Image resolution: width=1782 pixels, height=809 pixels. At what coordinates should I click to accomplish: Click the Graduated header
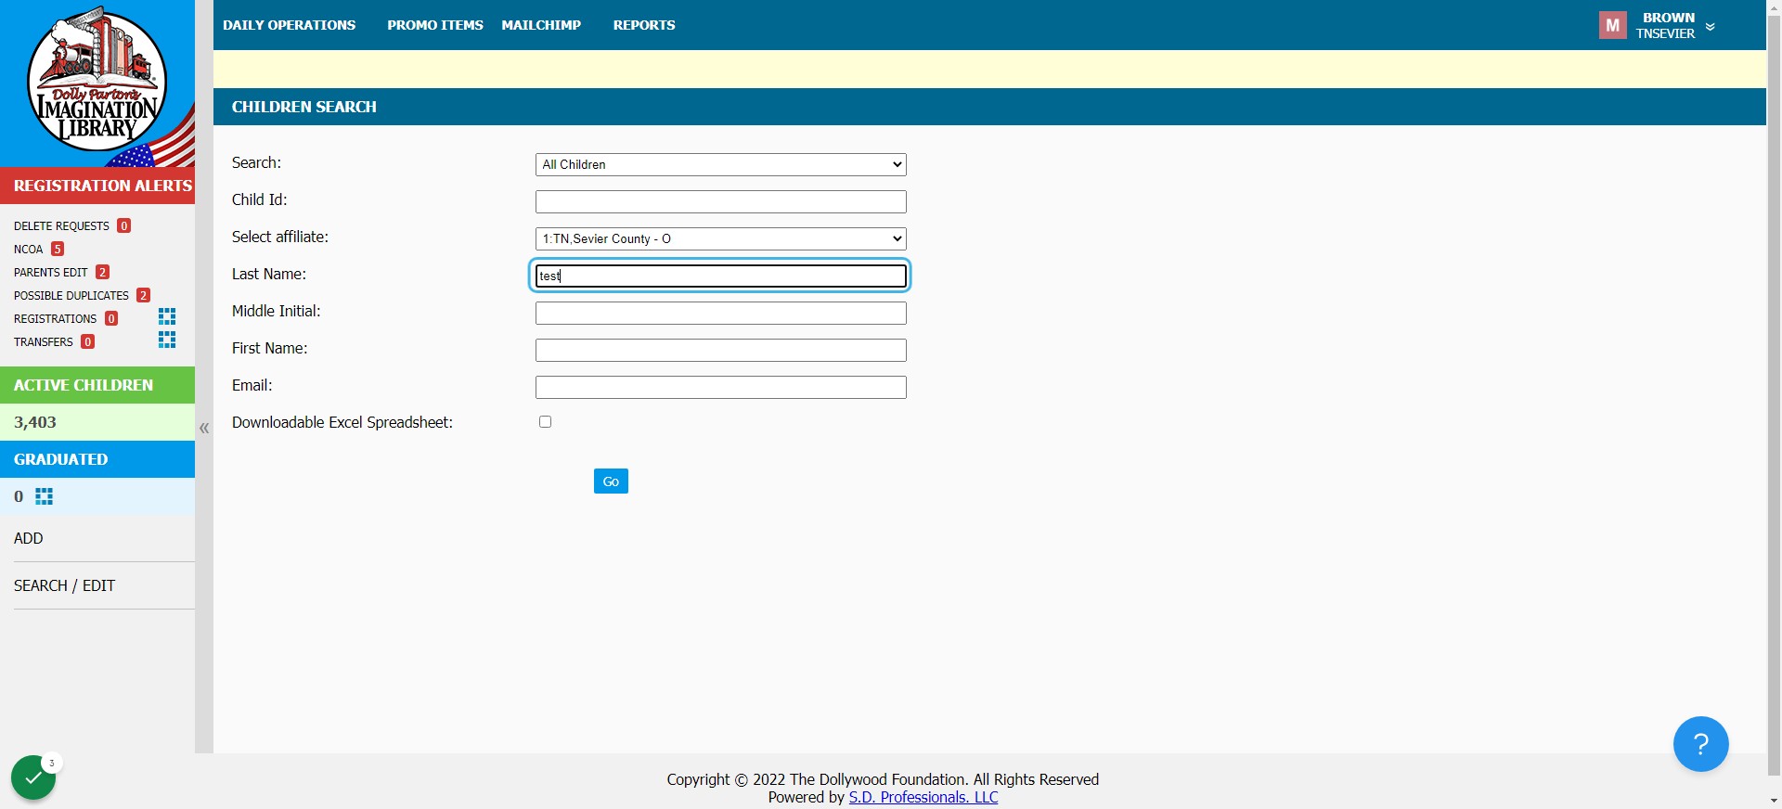(97, 459)
